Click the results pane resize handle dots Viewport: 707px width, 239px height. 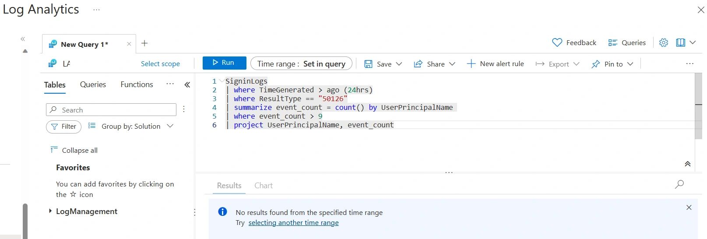tap(449, 172)
